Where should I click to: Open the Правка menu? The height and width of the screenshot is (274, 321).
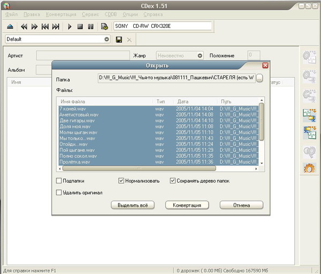(x=32, y=14)
